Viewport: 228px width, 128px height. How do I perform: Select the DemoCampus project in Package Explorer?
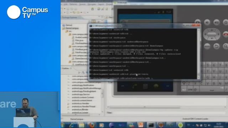[x=72, y=28]
